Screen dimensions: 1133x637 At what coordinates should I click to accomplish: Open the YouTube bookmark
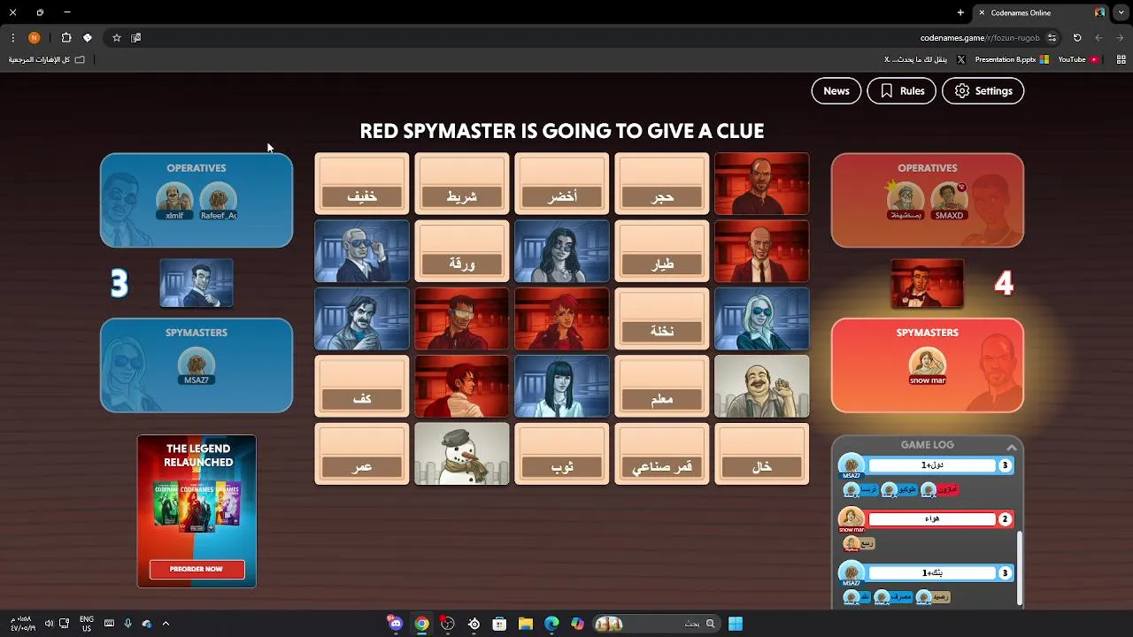(x=1078, y=59)
